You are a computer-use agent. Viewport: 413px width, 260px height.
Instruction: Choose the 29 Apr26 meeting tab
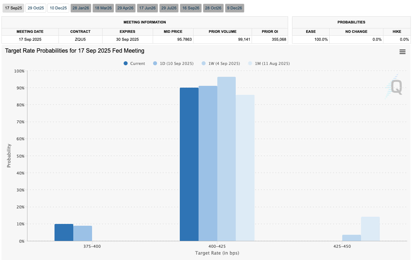coord(126,8)
